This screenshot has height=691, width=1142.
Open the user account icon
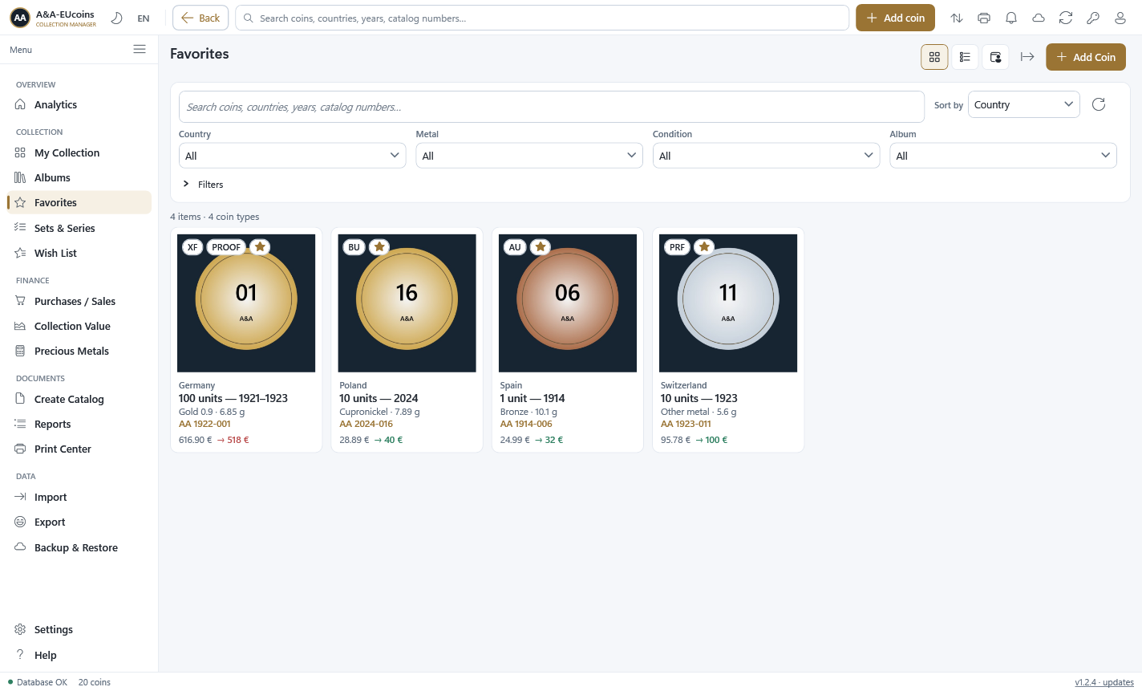coord(1120,18)
